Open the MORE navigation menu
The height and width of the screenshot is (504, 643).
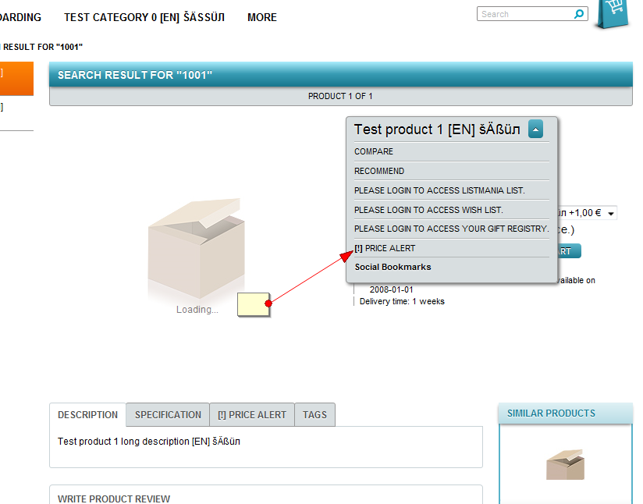(261, 17)
